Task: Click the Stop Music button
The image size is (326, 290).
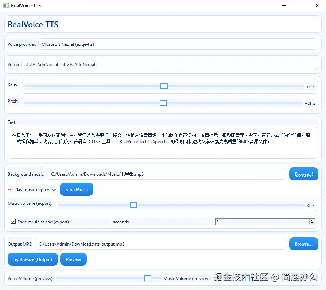Action: tap(77, 190)
